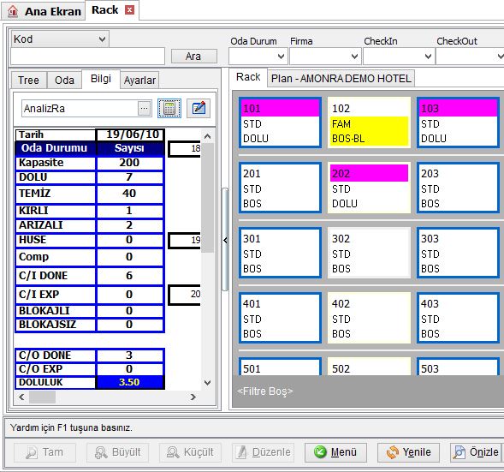Open the CheckOut dropdown
The image size is (504, 472).
click(500, 57)
